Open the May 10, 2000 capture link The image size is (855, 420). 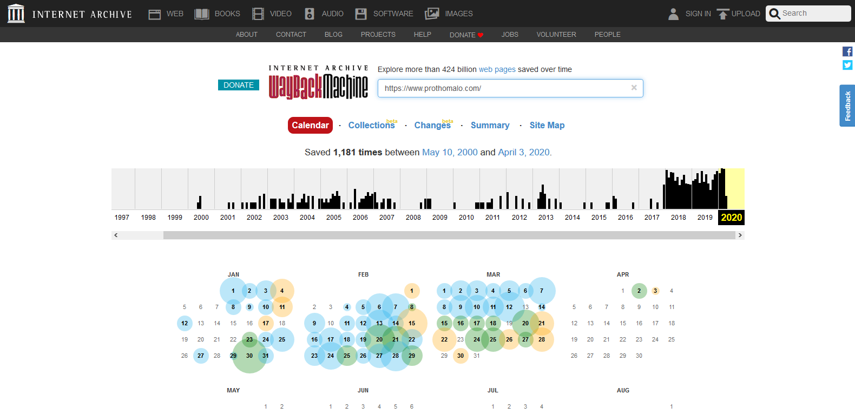click(x=450, y=152)
